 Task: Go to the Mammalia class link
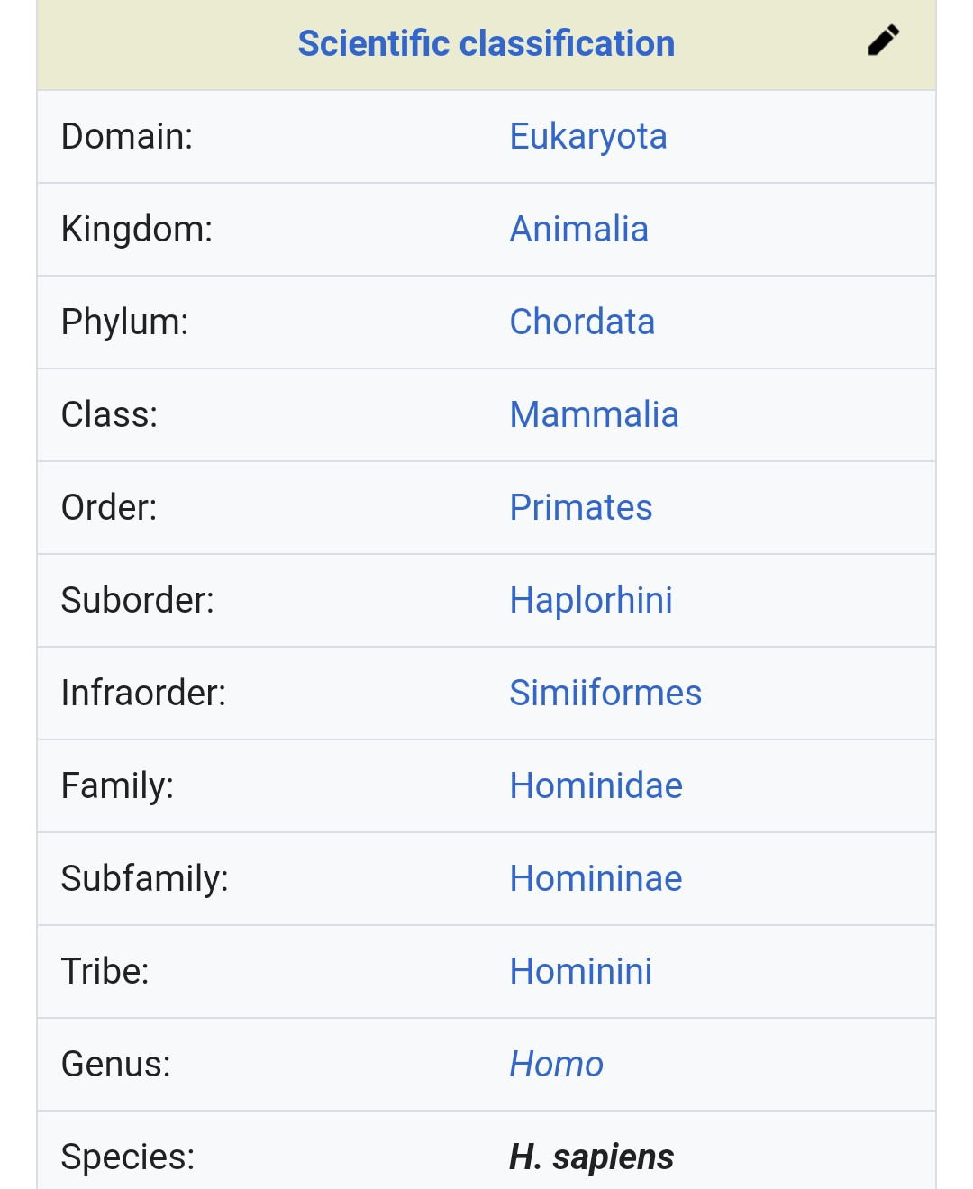click(x=594, y=414)
